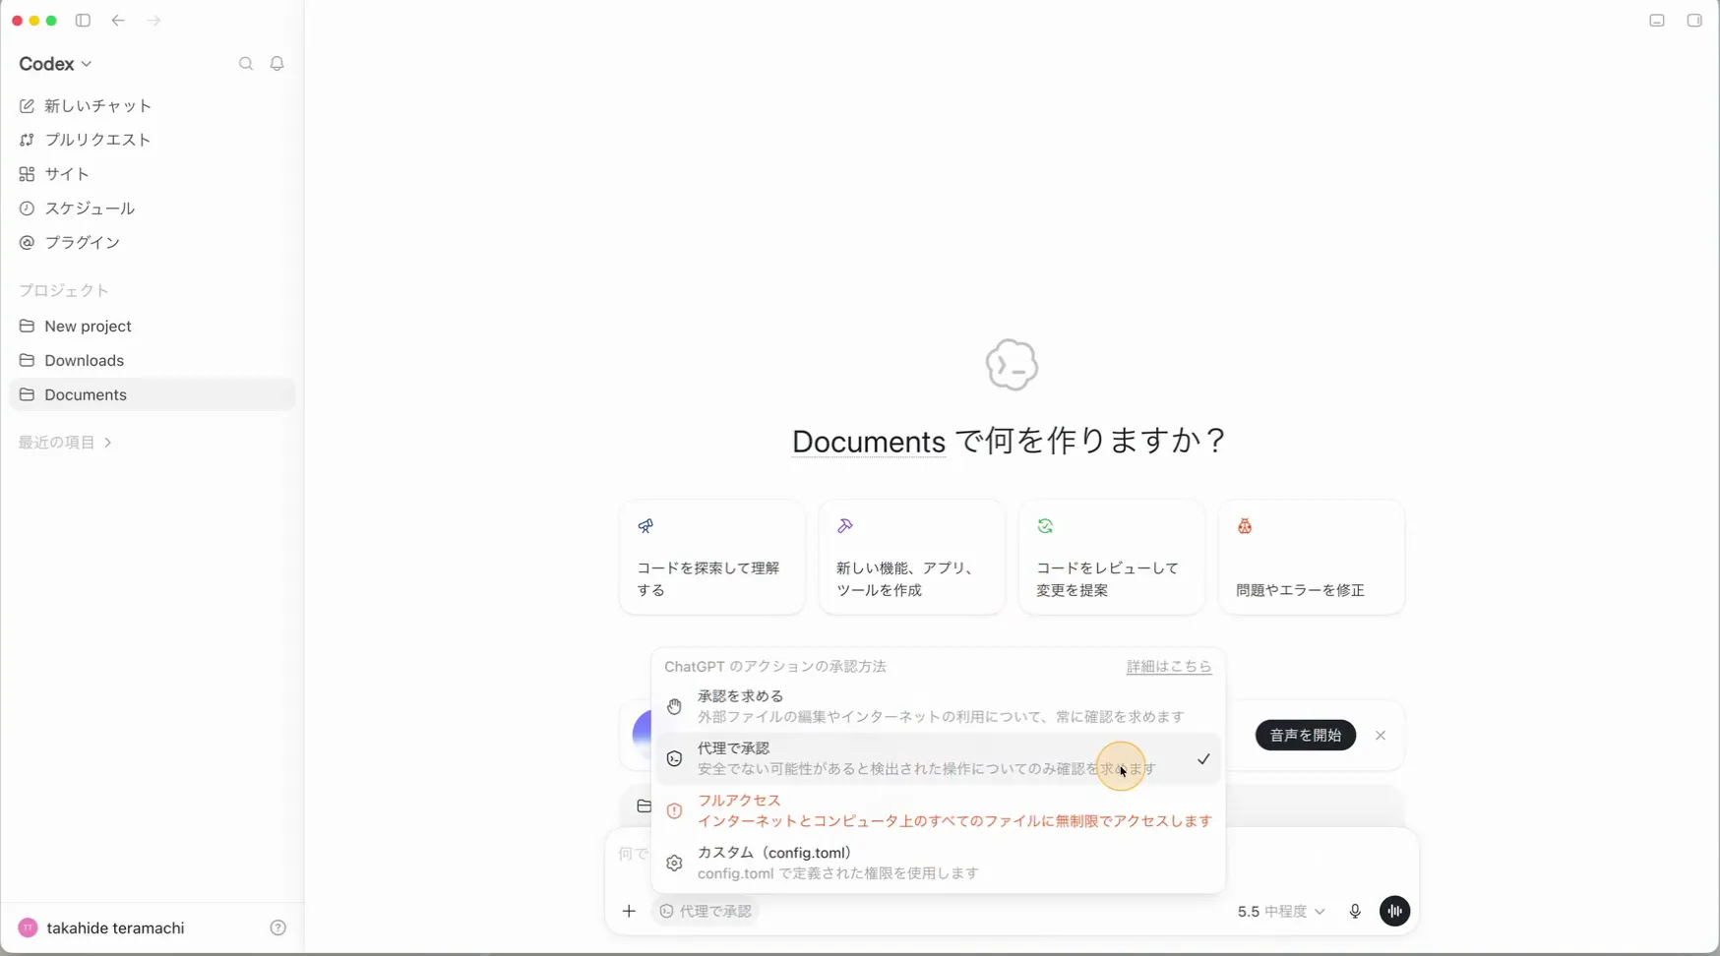
Task: Toggle the 代理で承認 mode chip
Action: [x=706, y=912]
